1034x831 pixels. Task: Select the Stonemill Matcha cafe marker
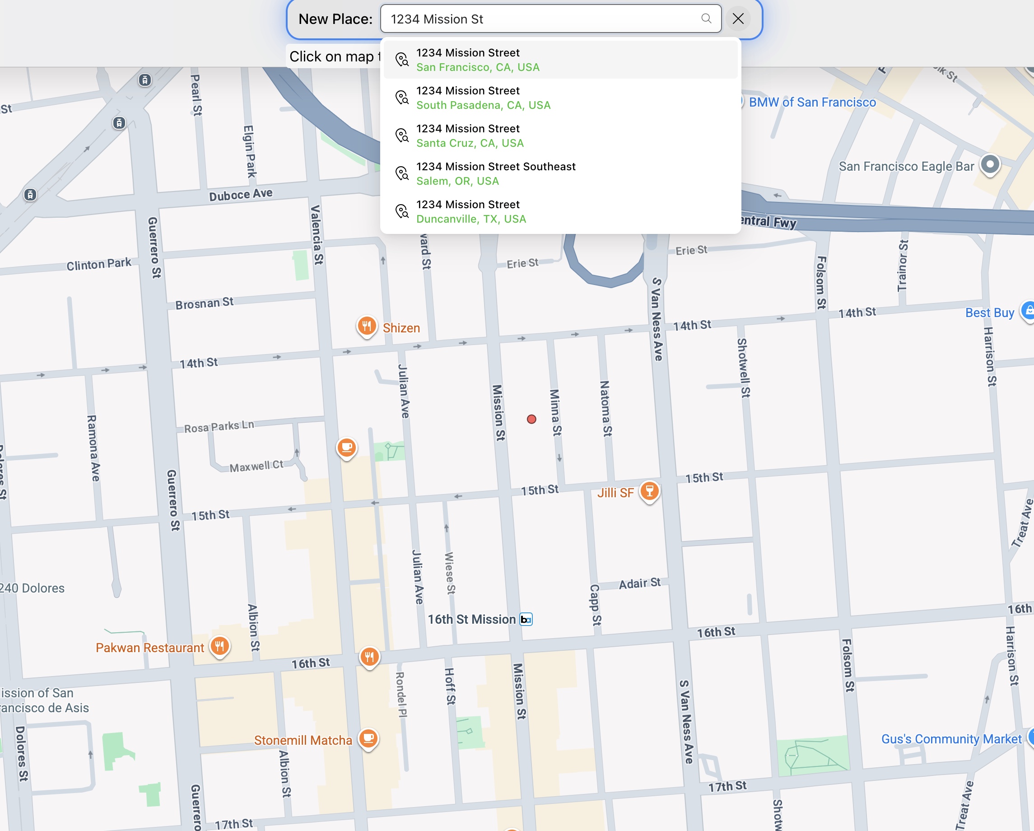(x=368, y=738)
